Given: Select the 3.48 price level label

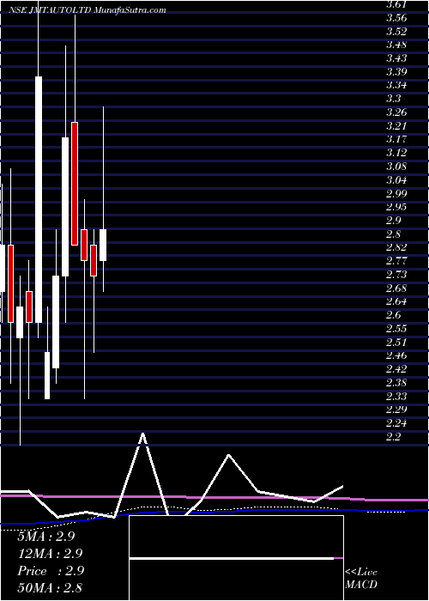Looking at the screenshot, I should pyautogui.click(x=396, y=45).
